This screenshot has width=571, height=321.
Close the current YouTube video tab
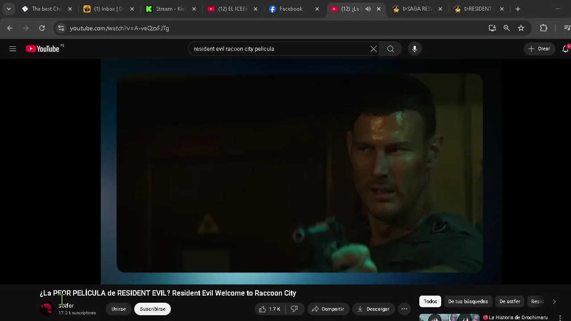pyautogui.click(x=379, y=9)
